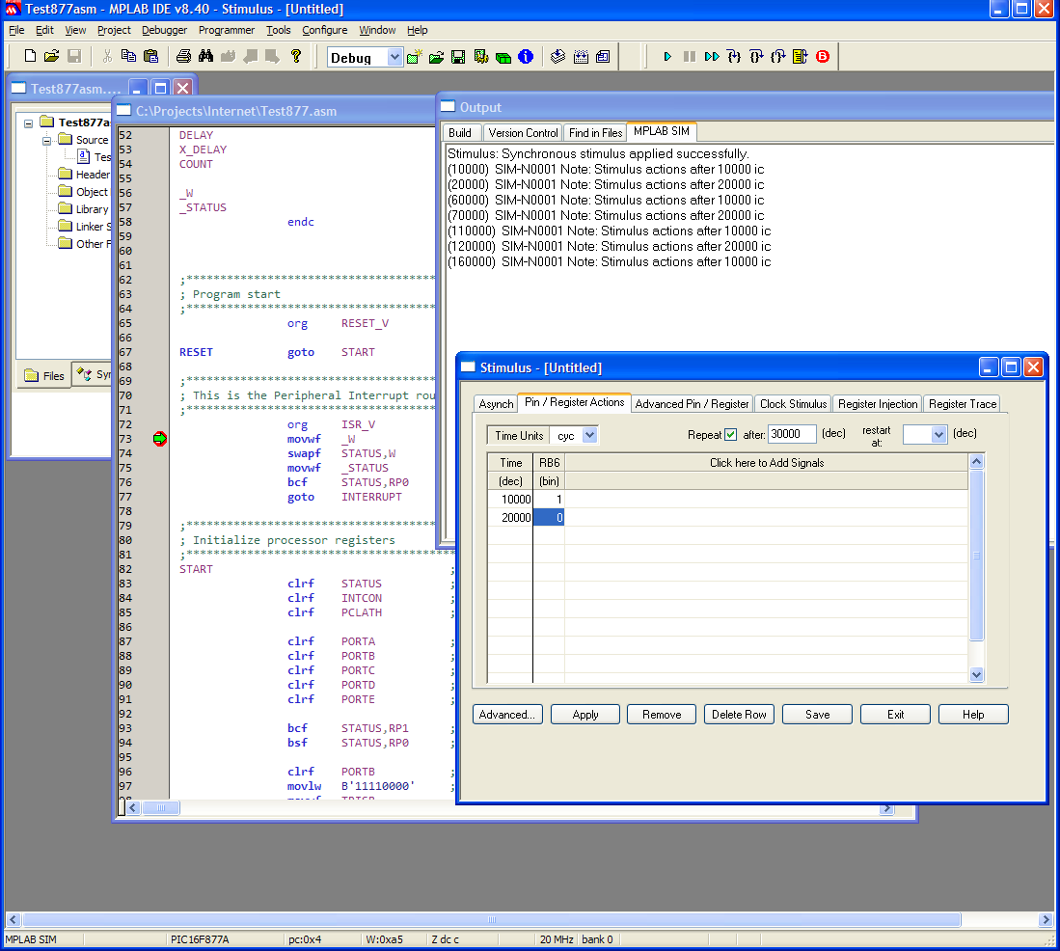Click the Run debugger play icon
The image size is (1060, 951).
[667, 57]
